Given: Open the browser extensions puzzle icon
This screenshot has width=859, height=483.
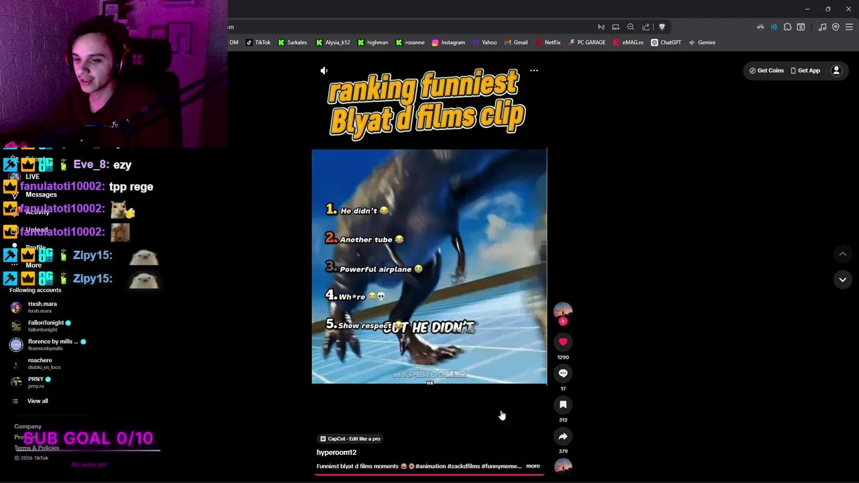Looking at the screenshot, I should pyautogui.click(x=788, y=27).
